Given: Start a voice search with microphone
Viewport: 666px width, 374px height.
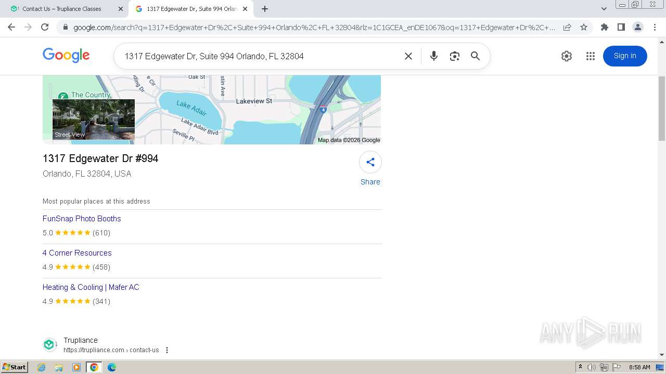Looking at the screenshot, I should coord(433,56).
